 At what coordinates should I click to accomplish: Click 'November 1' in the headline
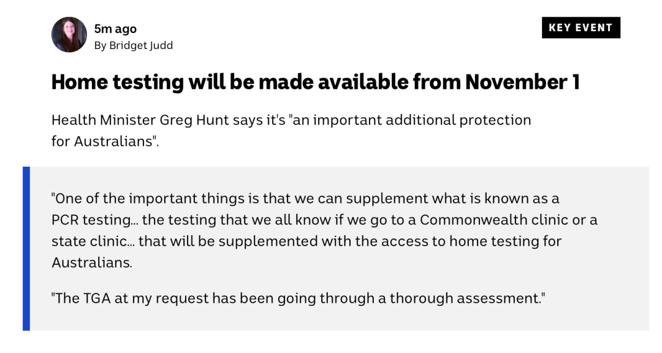523,82
